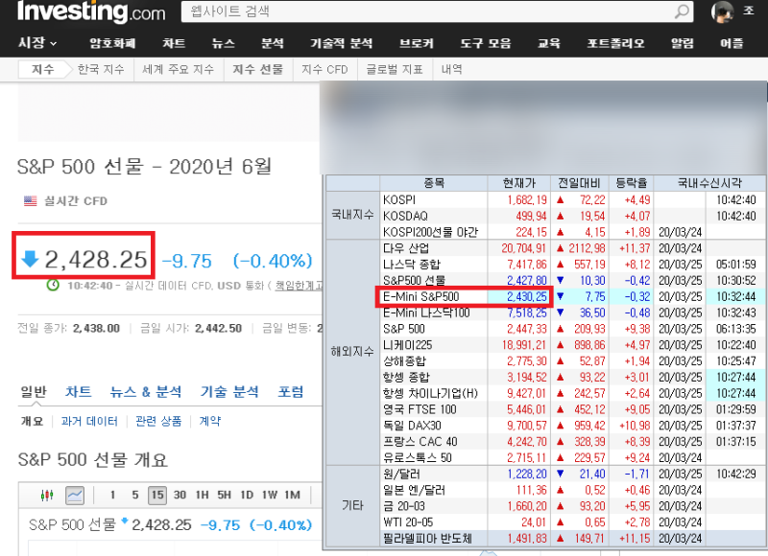Set chart interval to 1H
Screen dimensions: 768x556
pyautogui.click(x=203, y=495)
